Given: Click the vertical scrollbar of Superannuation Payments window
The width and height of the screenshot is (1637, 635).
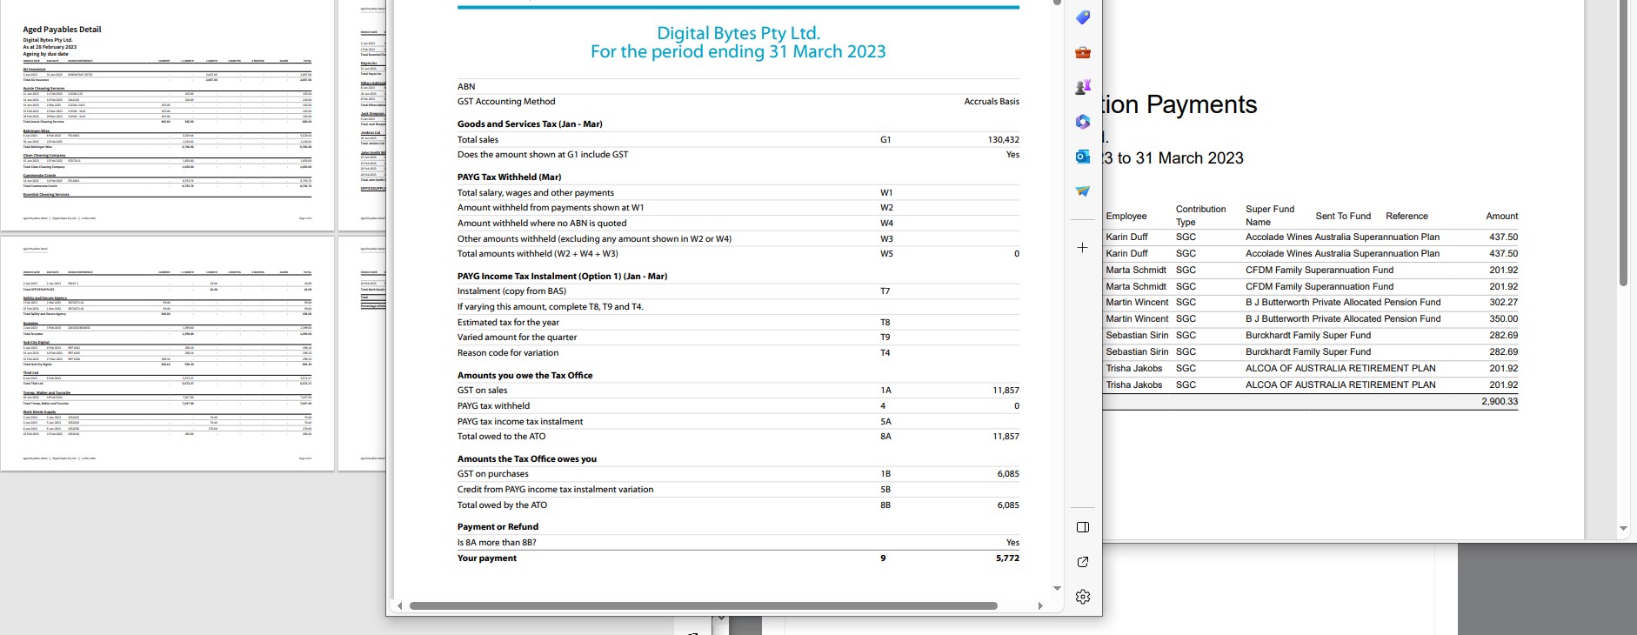Looking at the screenshot, I should pos(1623,144).
